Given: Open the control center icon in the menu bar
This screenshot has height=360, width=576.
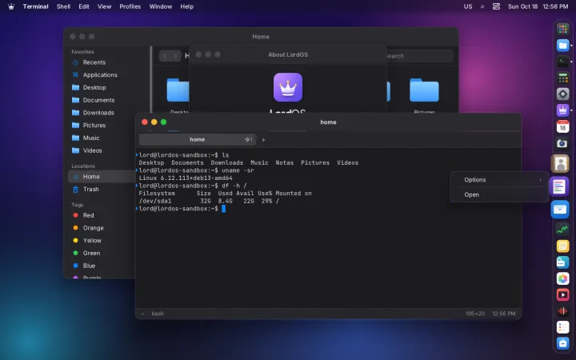Looking at the screenshot, I should tap(496, 6).
